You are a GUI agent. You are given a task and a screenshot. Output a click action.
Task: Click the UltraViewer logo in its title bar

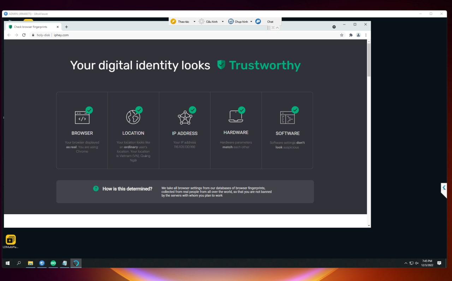pyautogui.click(x=6, y=14)
